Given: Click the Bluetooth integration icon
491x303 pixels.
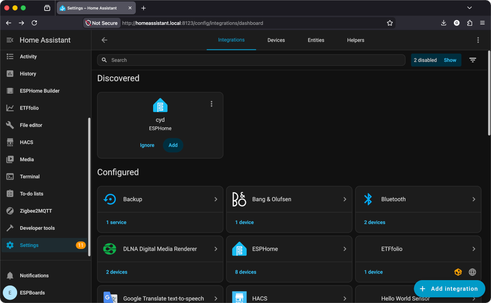Looking at the screenshot, I should click(368, 199).
